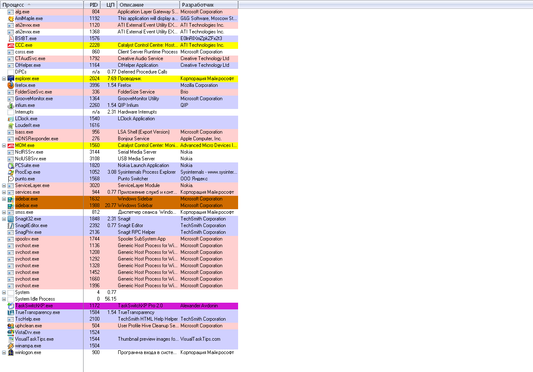The image size is (533, 372).
Task: Click the explorer.exe monitor icon
Action: [11, 78]
